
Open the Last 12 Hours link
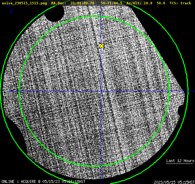coord(180,161)
